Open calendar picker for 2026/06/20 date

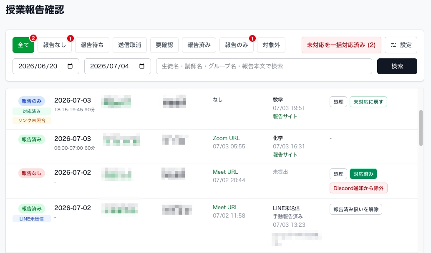pyautogui.click(x=70, y=66)
